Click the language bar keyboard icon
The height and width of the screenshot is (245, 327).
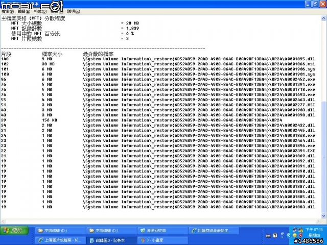[x=268, y=236]
